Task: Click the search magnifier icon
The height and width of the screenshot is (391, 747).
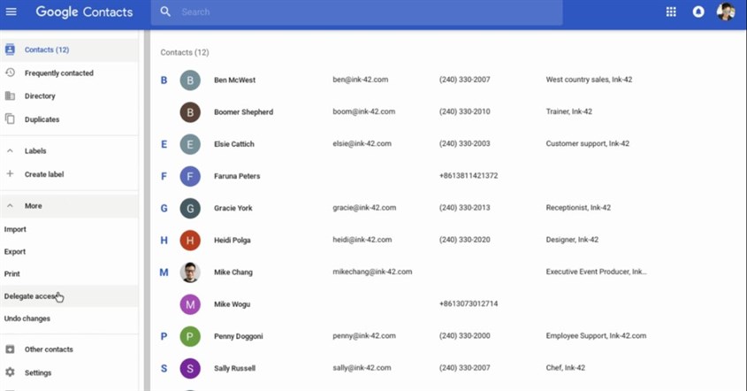Action: click(x=165, y=11)
